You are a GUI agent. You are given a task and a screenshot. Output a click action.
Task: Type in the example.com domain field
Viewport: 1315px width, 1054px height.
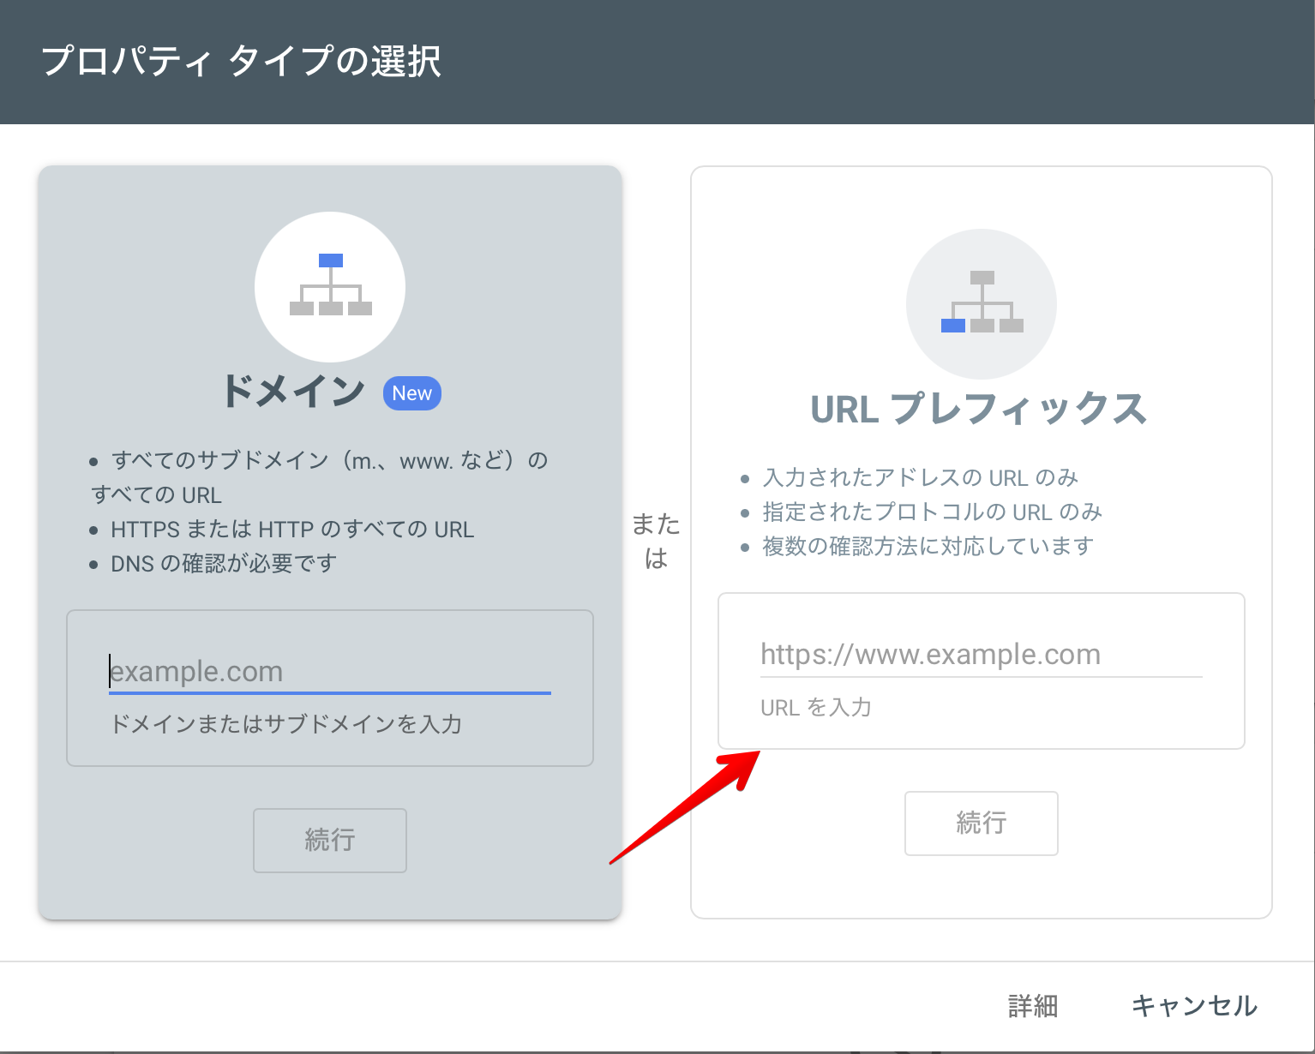click(x=330, y=672)
